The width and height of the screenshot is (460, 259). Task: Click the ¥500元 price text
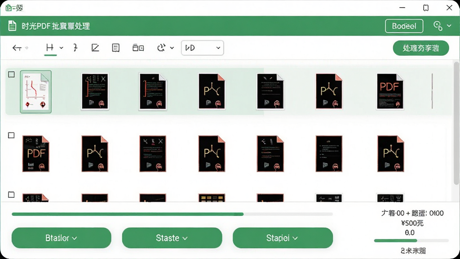[x=412, y=223]
